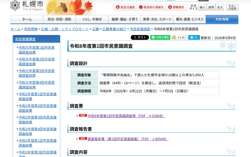Select the 調査期間 table header cell
Viewport: 251px width, 157px height.
tap(84, 91)
